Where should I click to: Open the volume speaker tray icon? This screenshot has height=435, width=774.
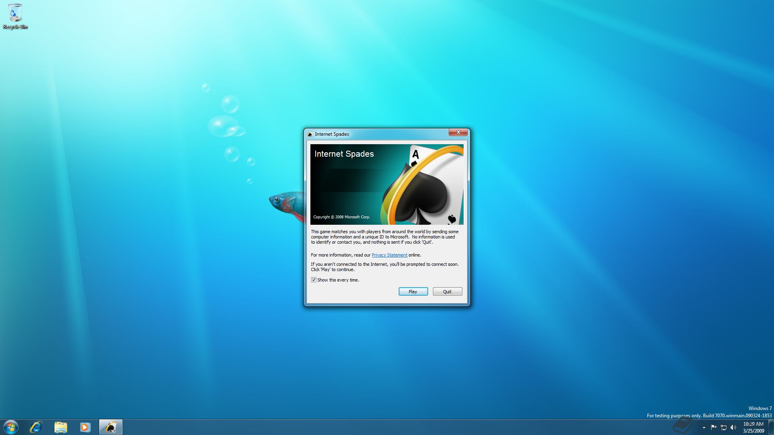coord(733,427)
